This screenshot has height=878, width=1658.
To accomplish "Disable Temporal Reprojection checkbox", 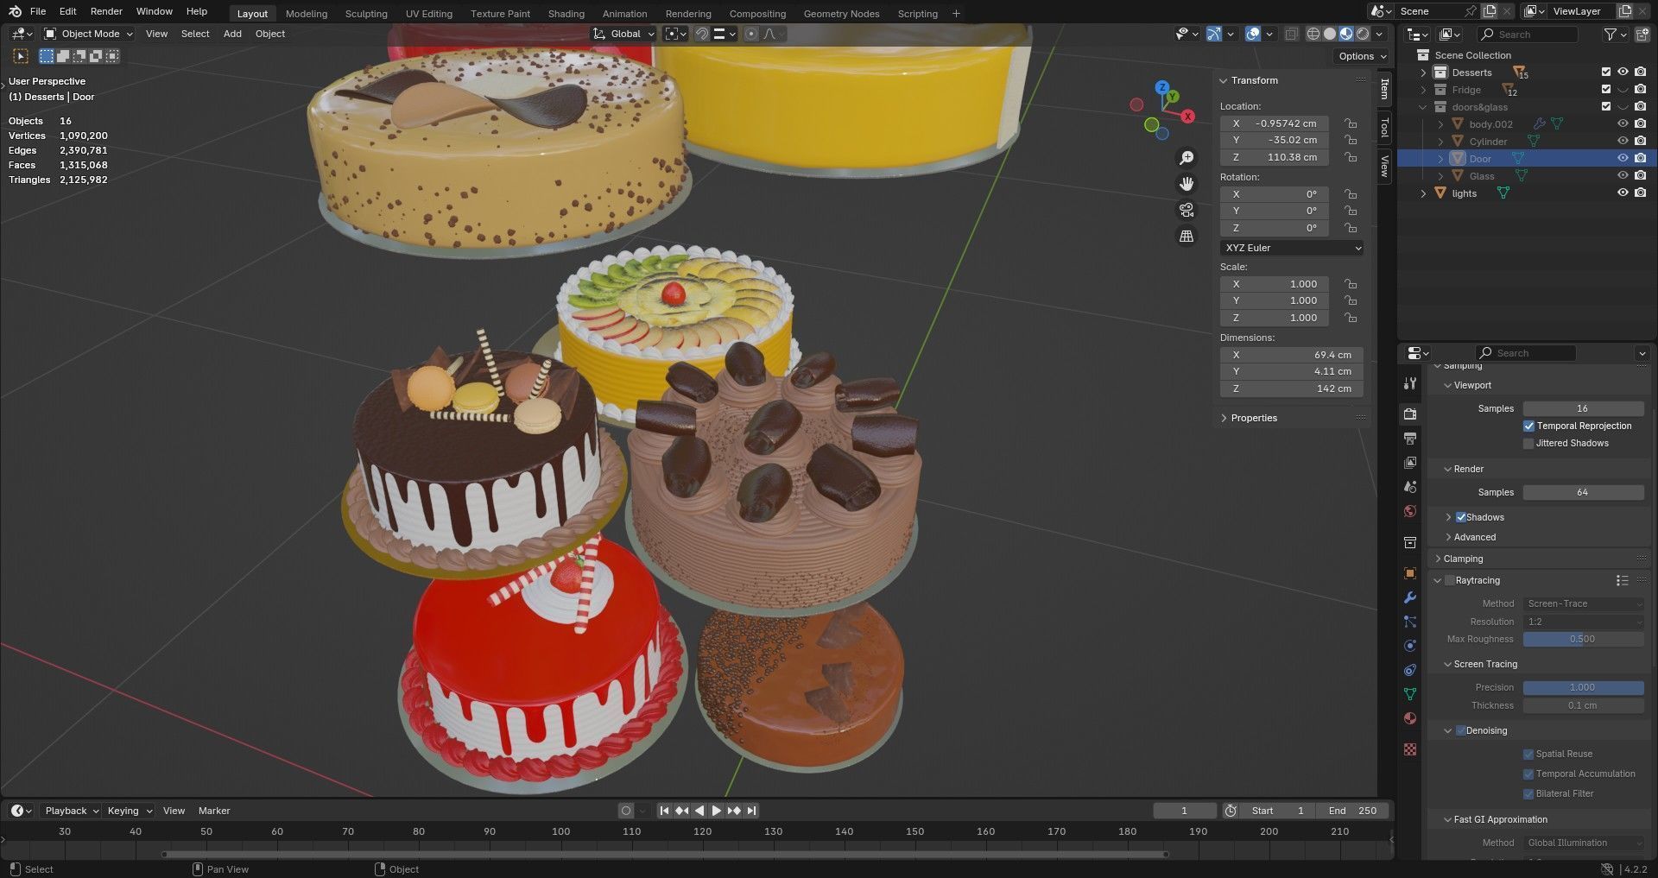I will 1528,426.
